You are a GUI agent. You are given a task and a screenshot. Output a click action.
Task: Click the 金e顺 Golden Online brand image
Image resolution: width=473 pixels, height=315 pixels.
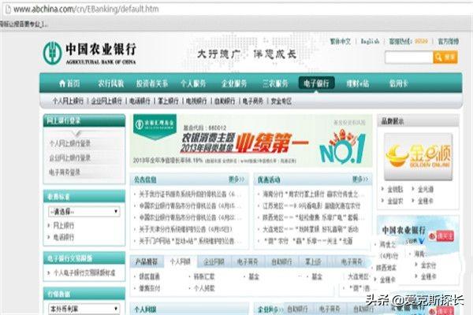click(x=419, y=157)
